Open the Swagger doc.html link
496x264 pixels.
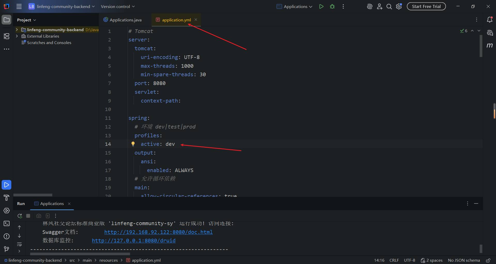[158, 232]
